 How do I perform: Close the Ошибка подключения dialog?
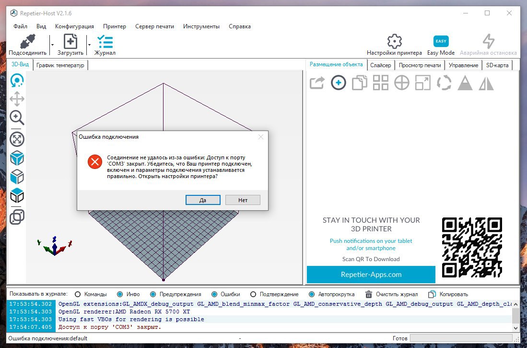point(261,137)
